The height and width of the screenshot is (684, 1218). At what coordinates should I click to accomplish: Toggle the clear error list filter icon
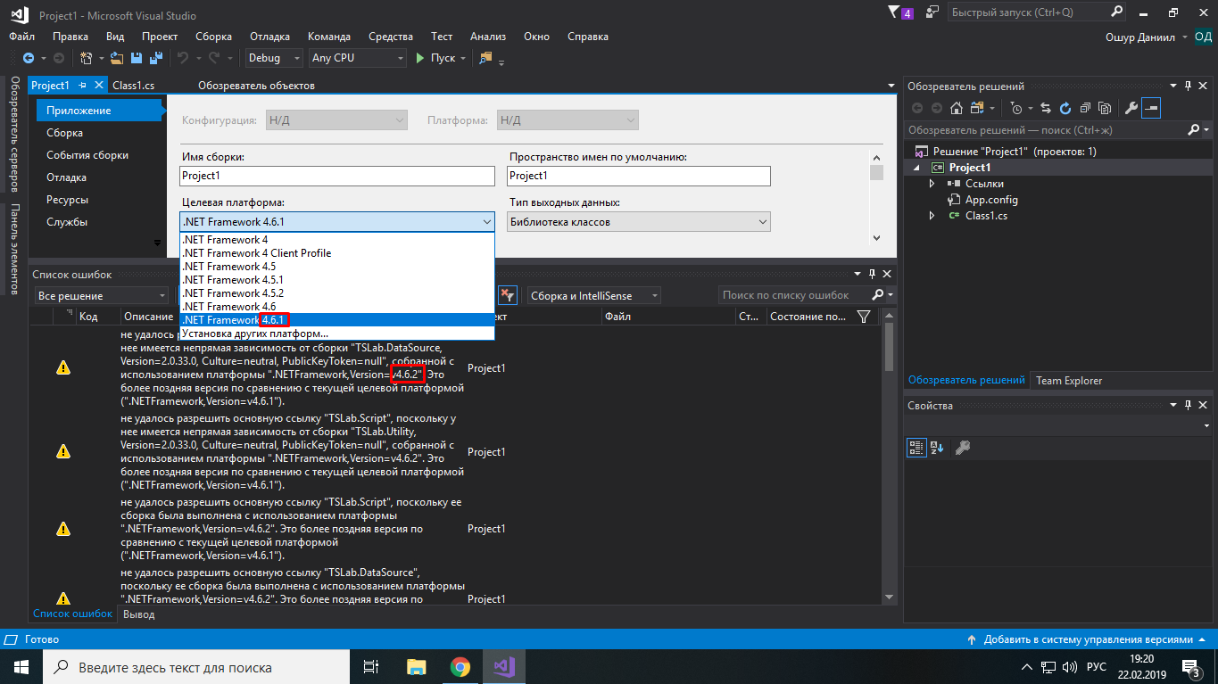[506, 295]
